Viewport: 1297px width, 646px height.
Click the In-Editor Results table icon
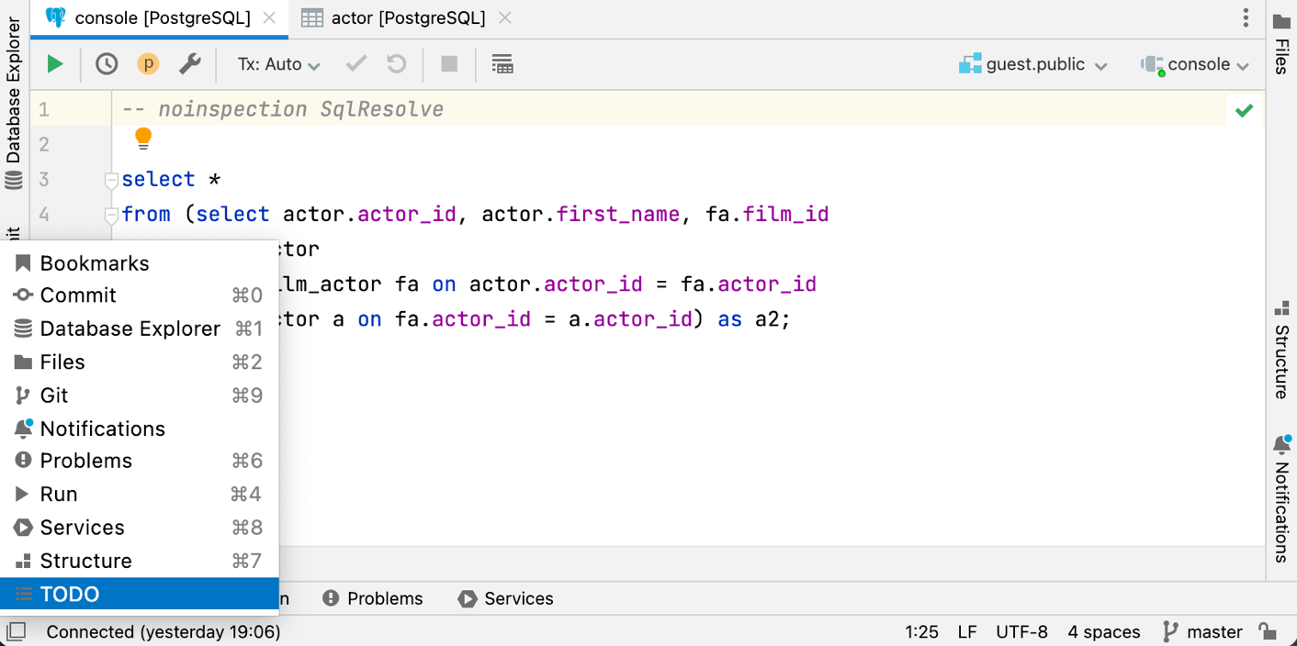[x=502, y=64]
